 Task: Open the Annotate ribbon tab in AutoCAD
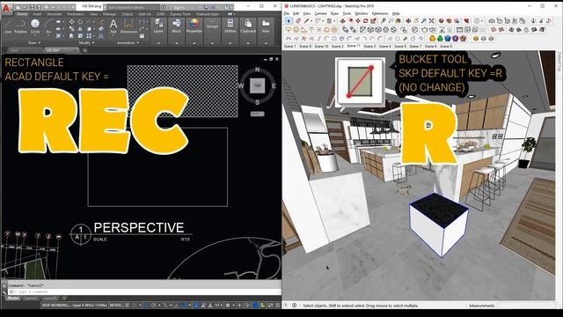[x=55, y=14]
